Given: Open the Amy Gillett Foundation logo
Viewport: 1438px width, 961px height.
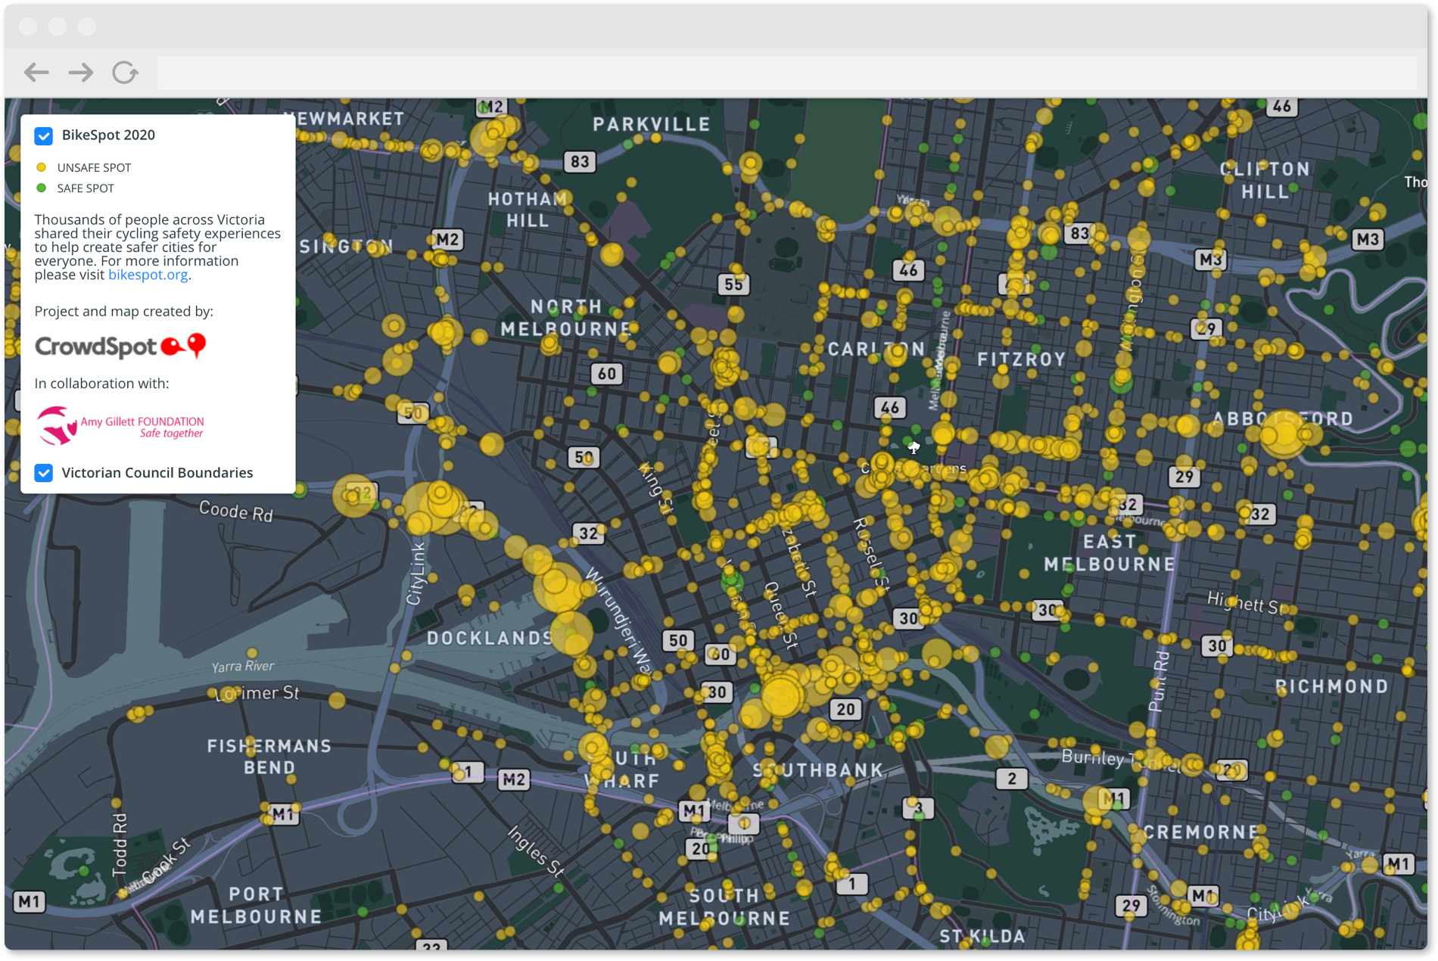Looking at the screenshot, I should (121, 426).
